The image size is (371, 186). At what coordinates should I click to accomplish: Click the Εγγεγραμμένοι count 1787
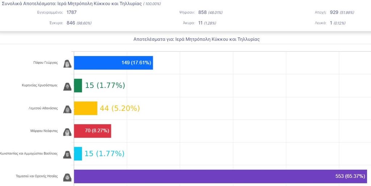(x=71, y=12)
